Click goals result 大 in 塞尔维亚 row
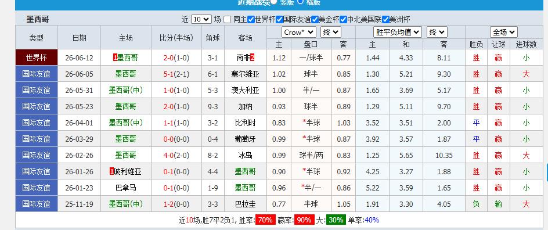Viewport: 548px width, 230px height. click(526, 74)
